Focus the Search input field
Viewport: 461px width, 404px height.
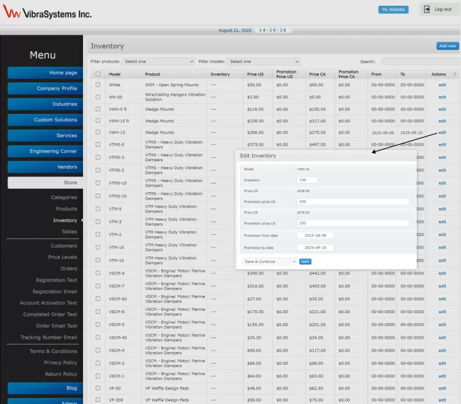pos(420,62)
